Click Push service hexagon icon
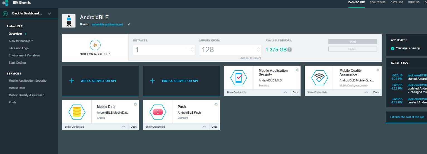427x154 pixels. 158,112
